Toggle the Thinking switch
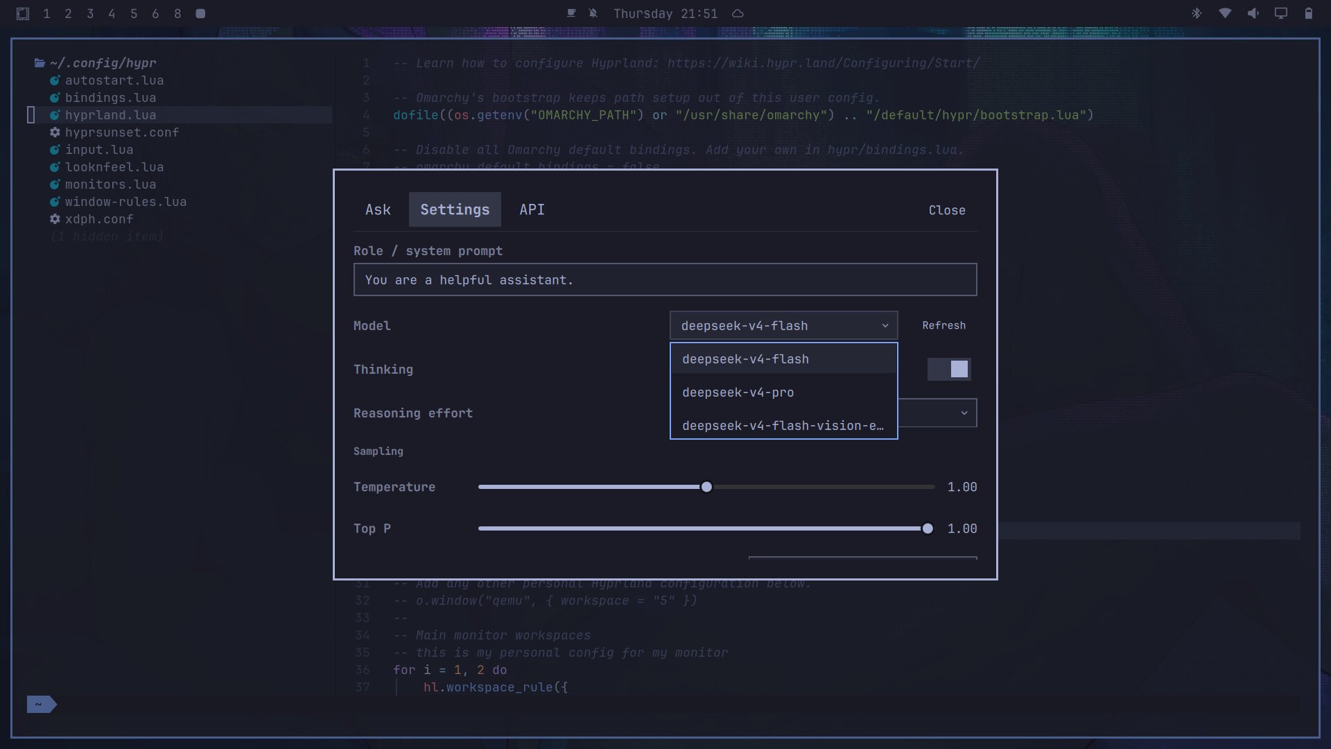The width and height of the screenshot is (1331, 749). (949, 369)
